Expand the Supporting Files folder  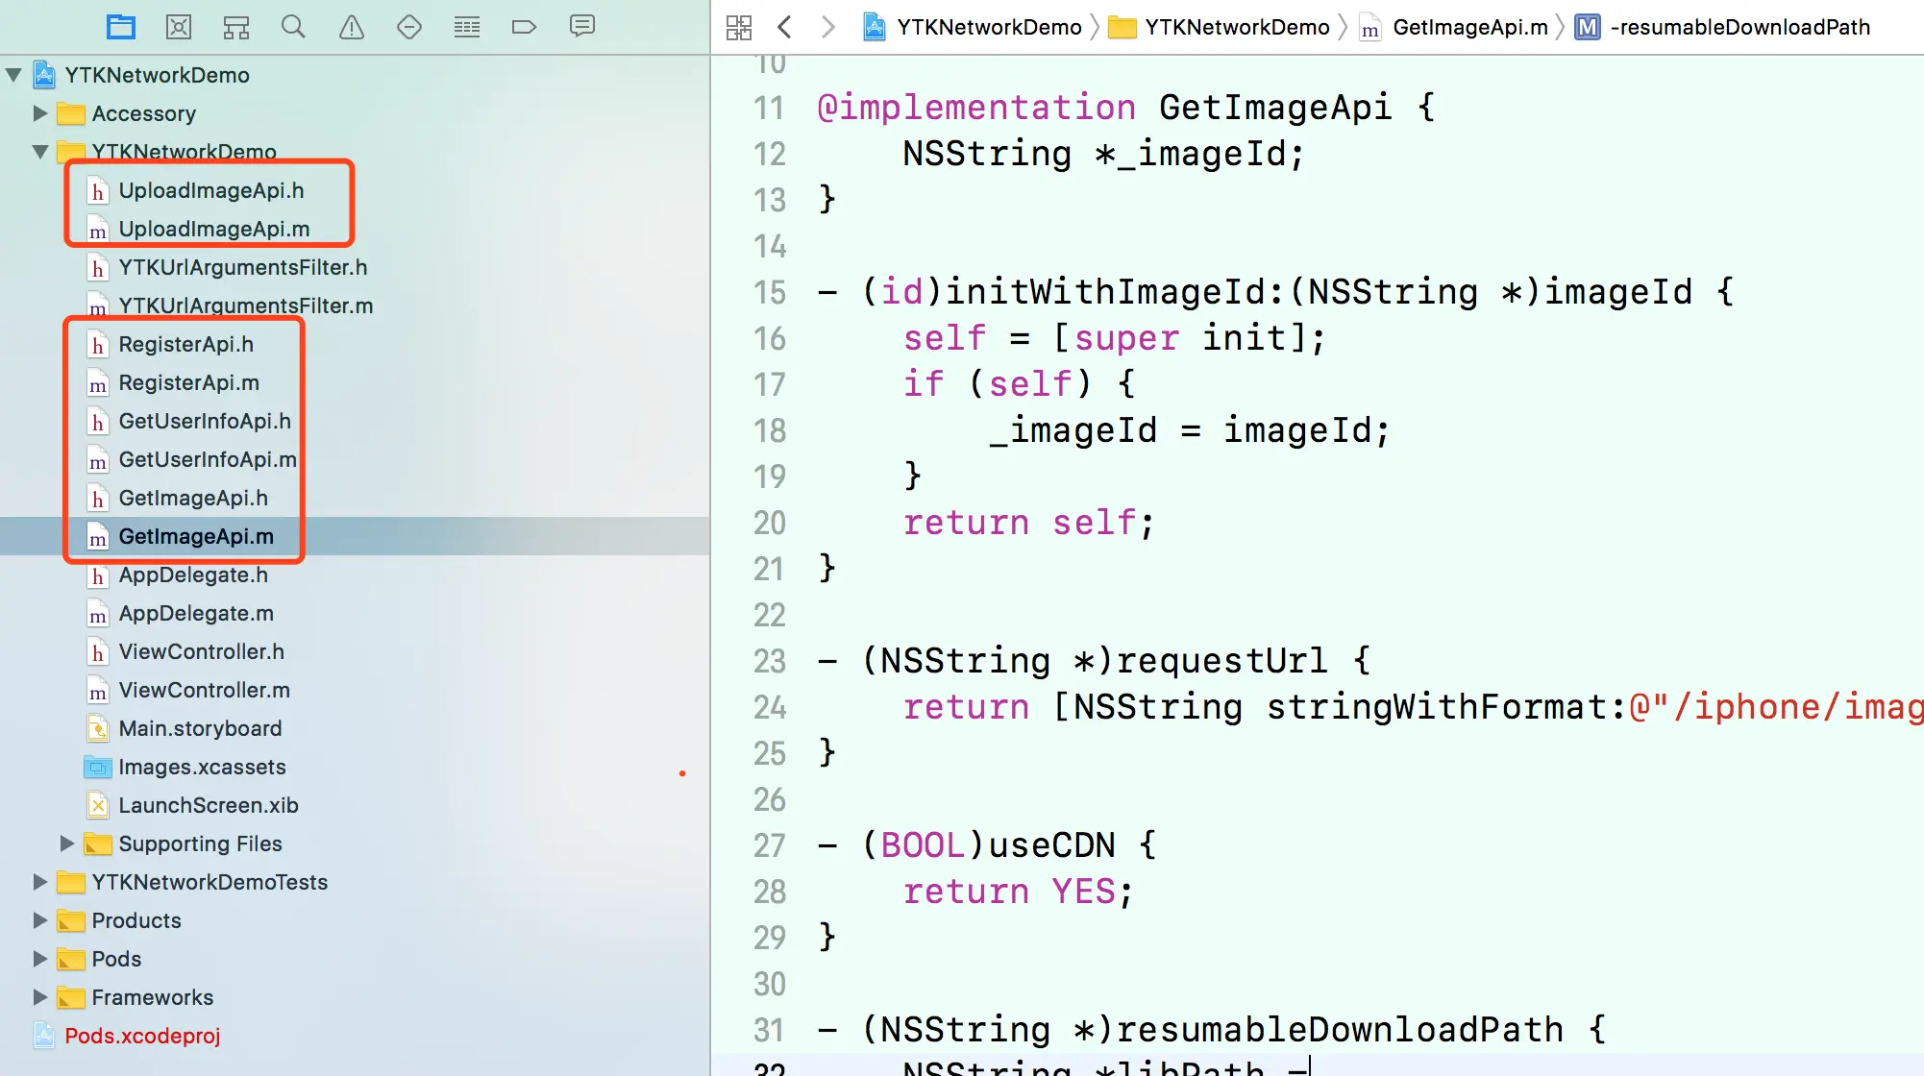pos(67,844)
